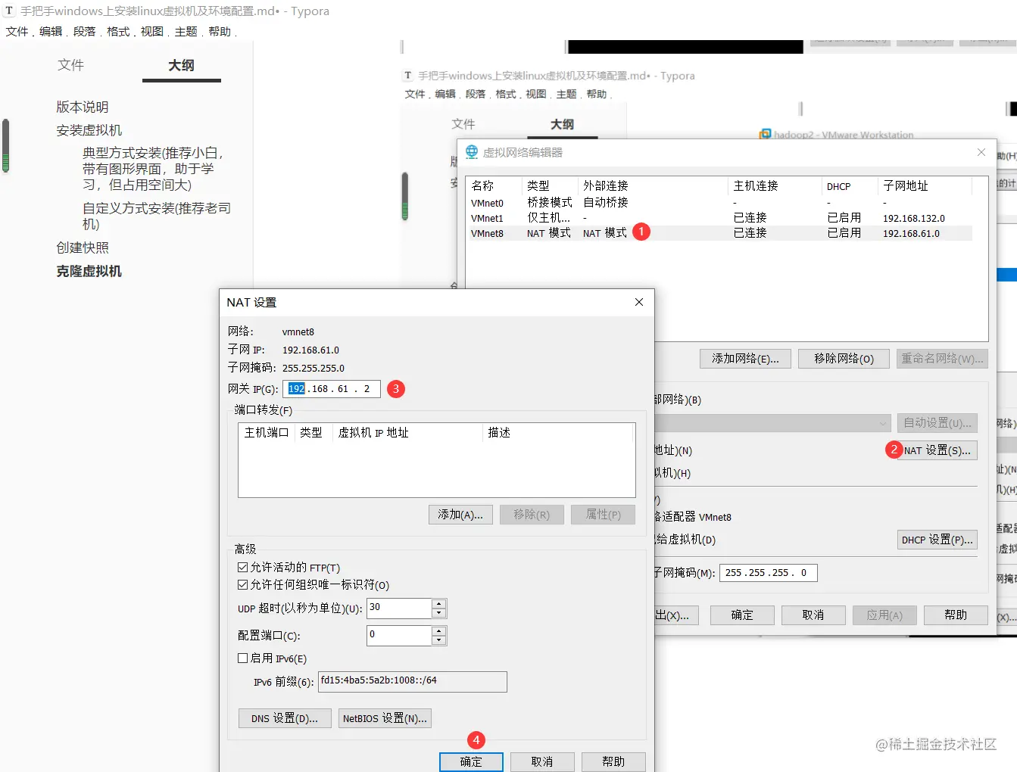Switch to the Outline tab in main Typora sidebar
1017x772 pixels.
coord(181,65)
